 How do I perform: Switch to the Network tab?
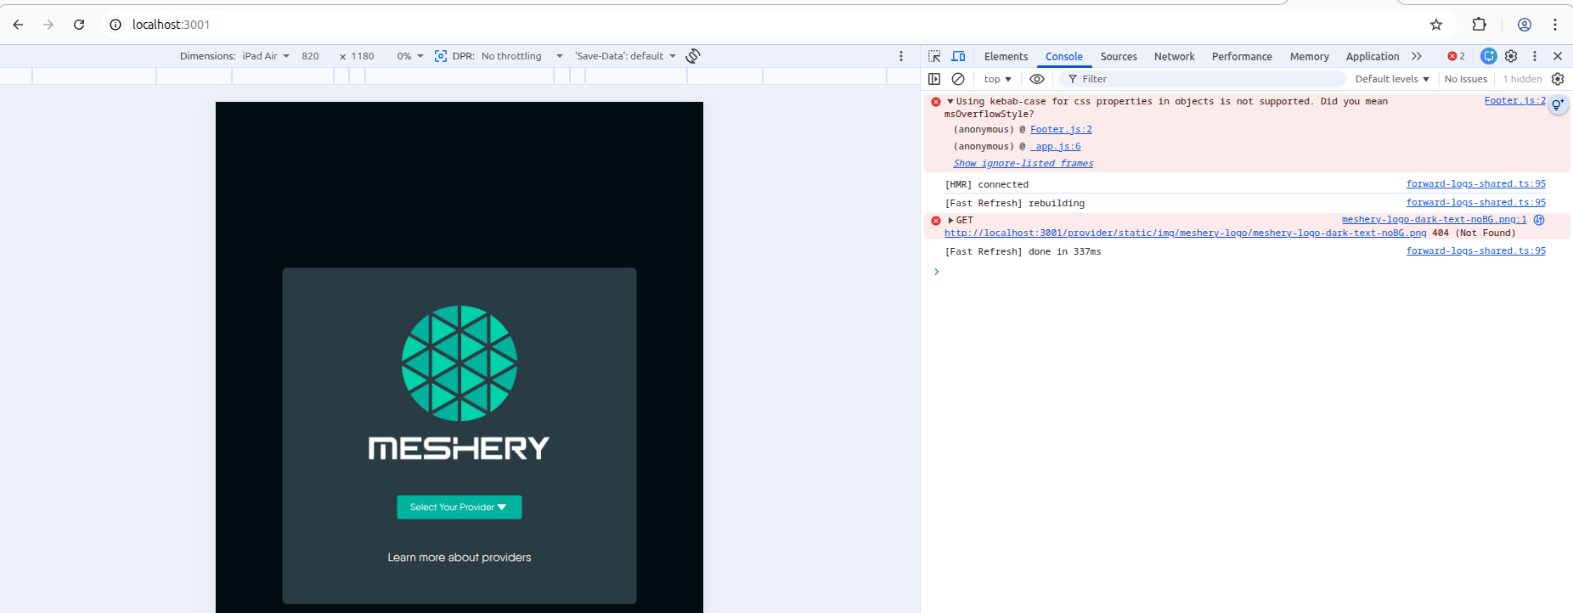pos(1174,56)
